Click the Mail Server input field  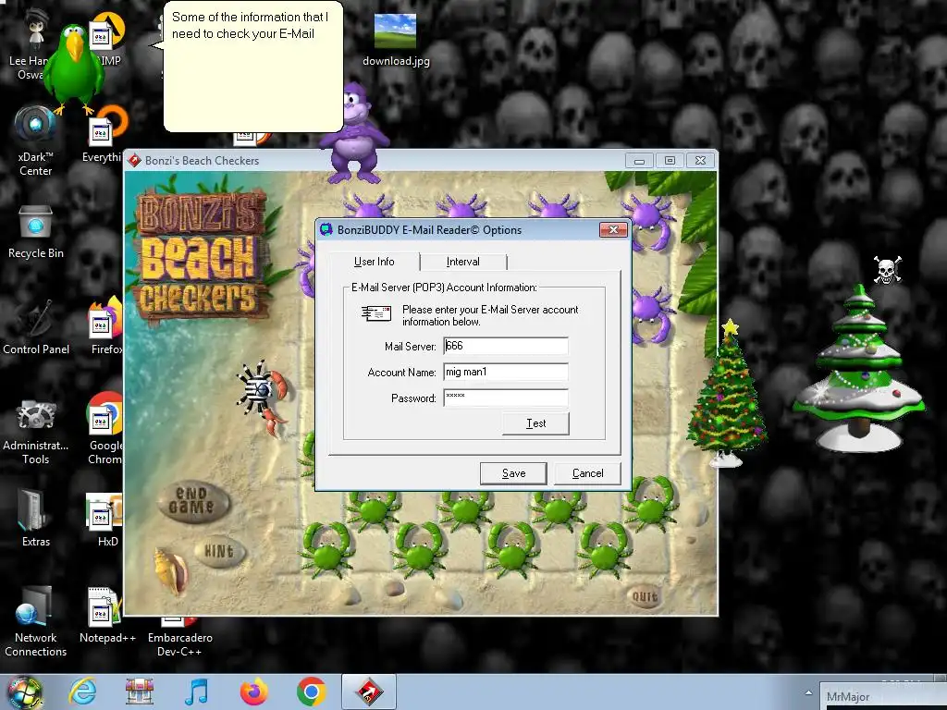506,346
